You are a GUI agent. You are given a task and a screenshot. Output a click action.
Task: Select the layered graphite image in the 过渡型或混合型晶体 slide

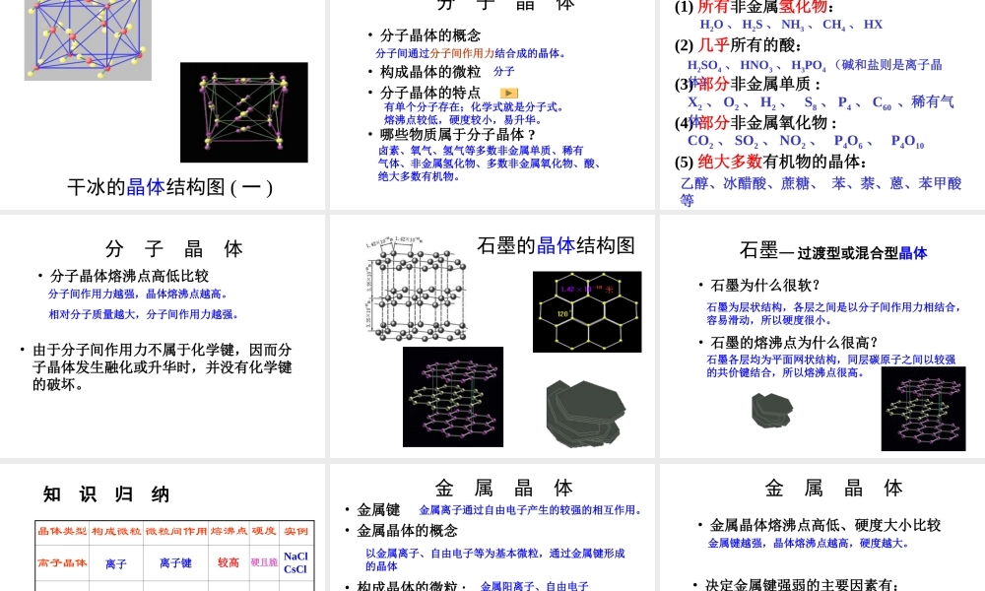923,409
